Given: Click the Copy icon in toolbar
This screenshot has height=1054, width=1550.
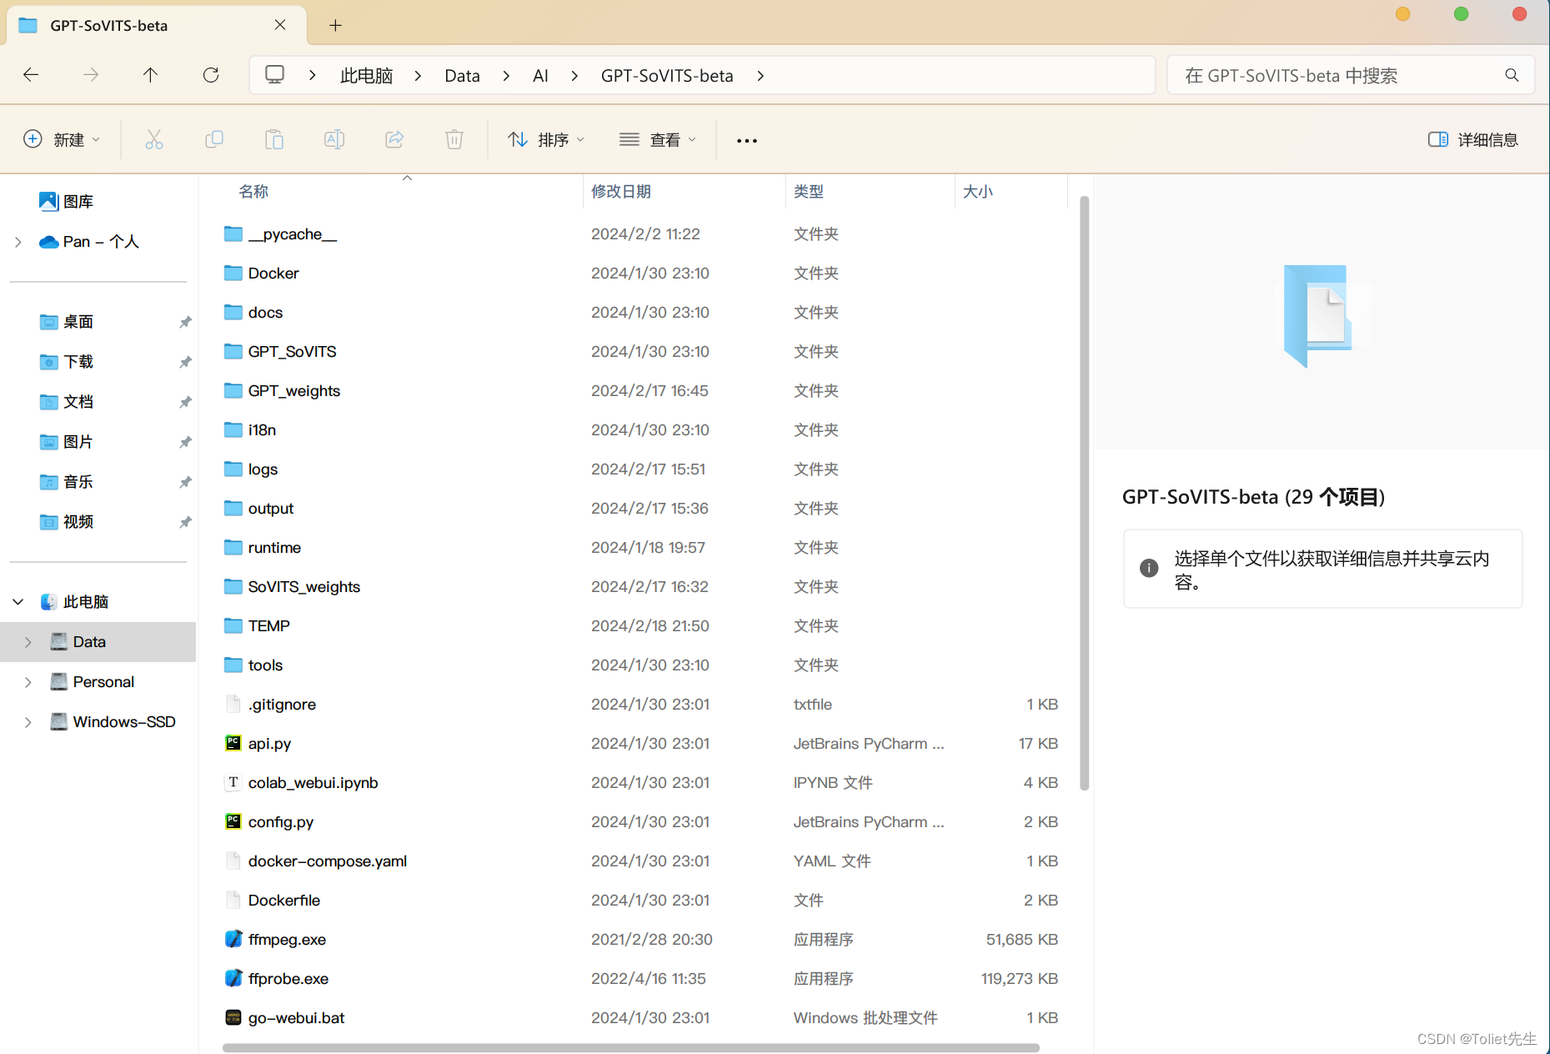Looking at the screenshot, I should 214,139.
